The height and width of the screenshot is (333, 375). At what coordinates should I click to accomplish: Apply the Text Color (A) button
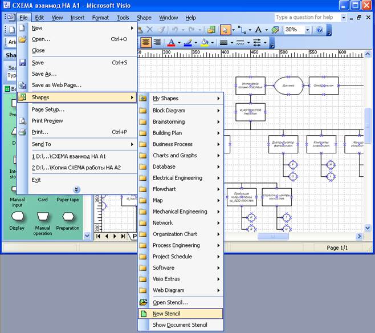[x=171, y=43]
